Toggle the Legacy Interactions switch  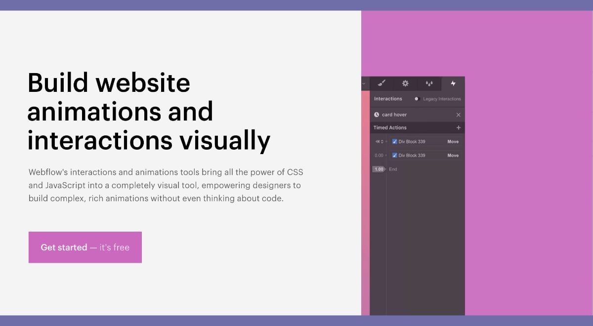417,99
